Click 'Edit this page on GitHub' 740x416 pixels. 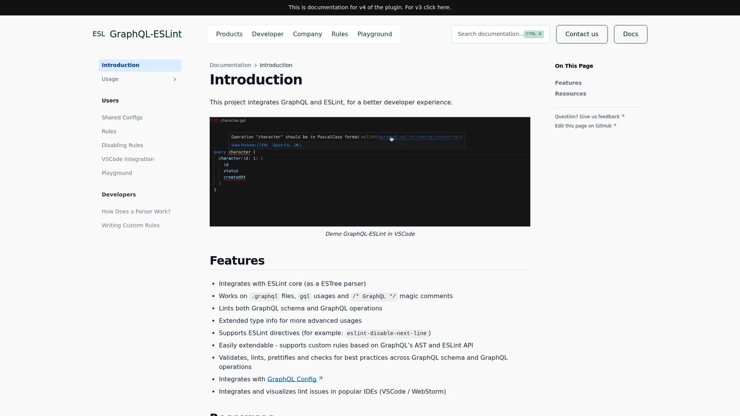(x=586, y=126)
